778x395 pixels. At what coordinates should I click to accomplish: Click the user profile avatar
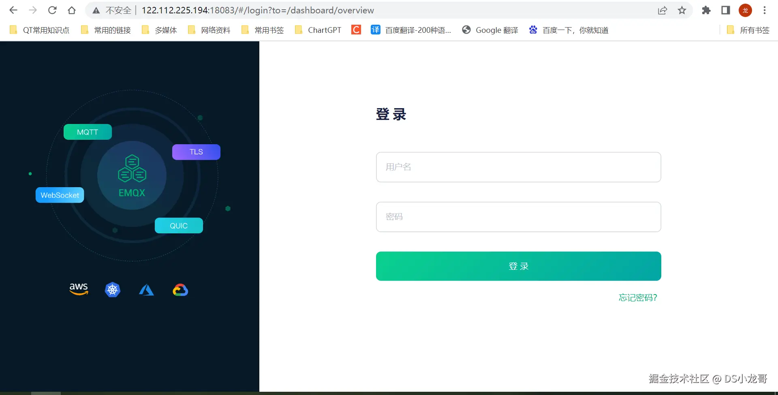coord(745,10)
